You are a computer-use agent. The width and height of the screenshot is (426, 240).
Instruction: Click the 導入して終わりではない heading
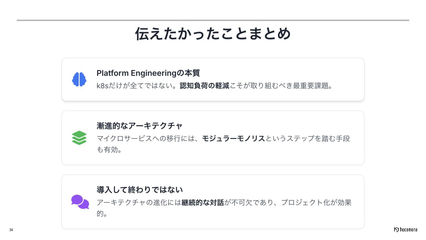click(140, 190)
